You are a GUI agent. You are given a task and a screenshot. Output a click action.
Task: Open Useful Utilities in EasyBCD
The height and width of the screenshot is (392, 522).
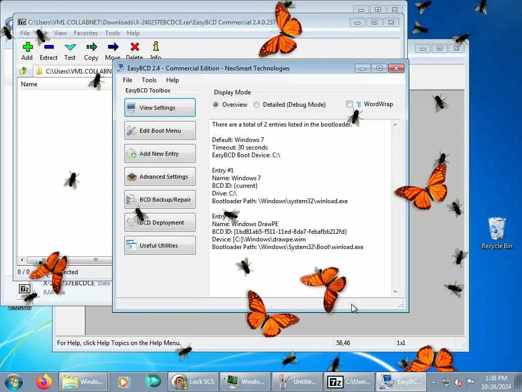[x=160, y=246]
